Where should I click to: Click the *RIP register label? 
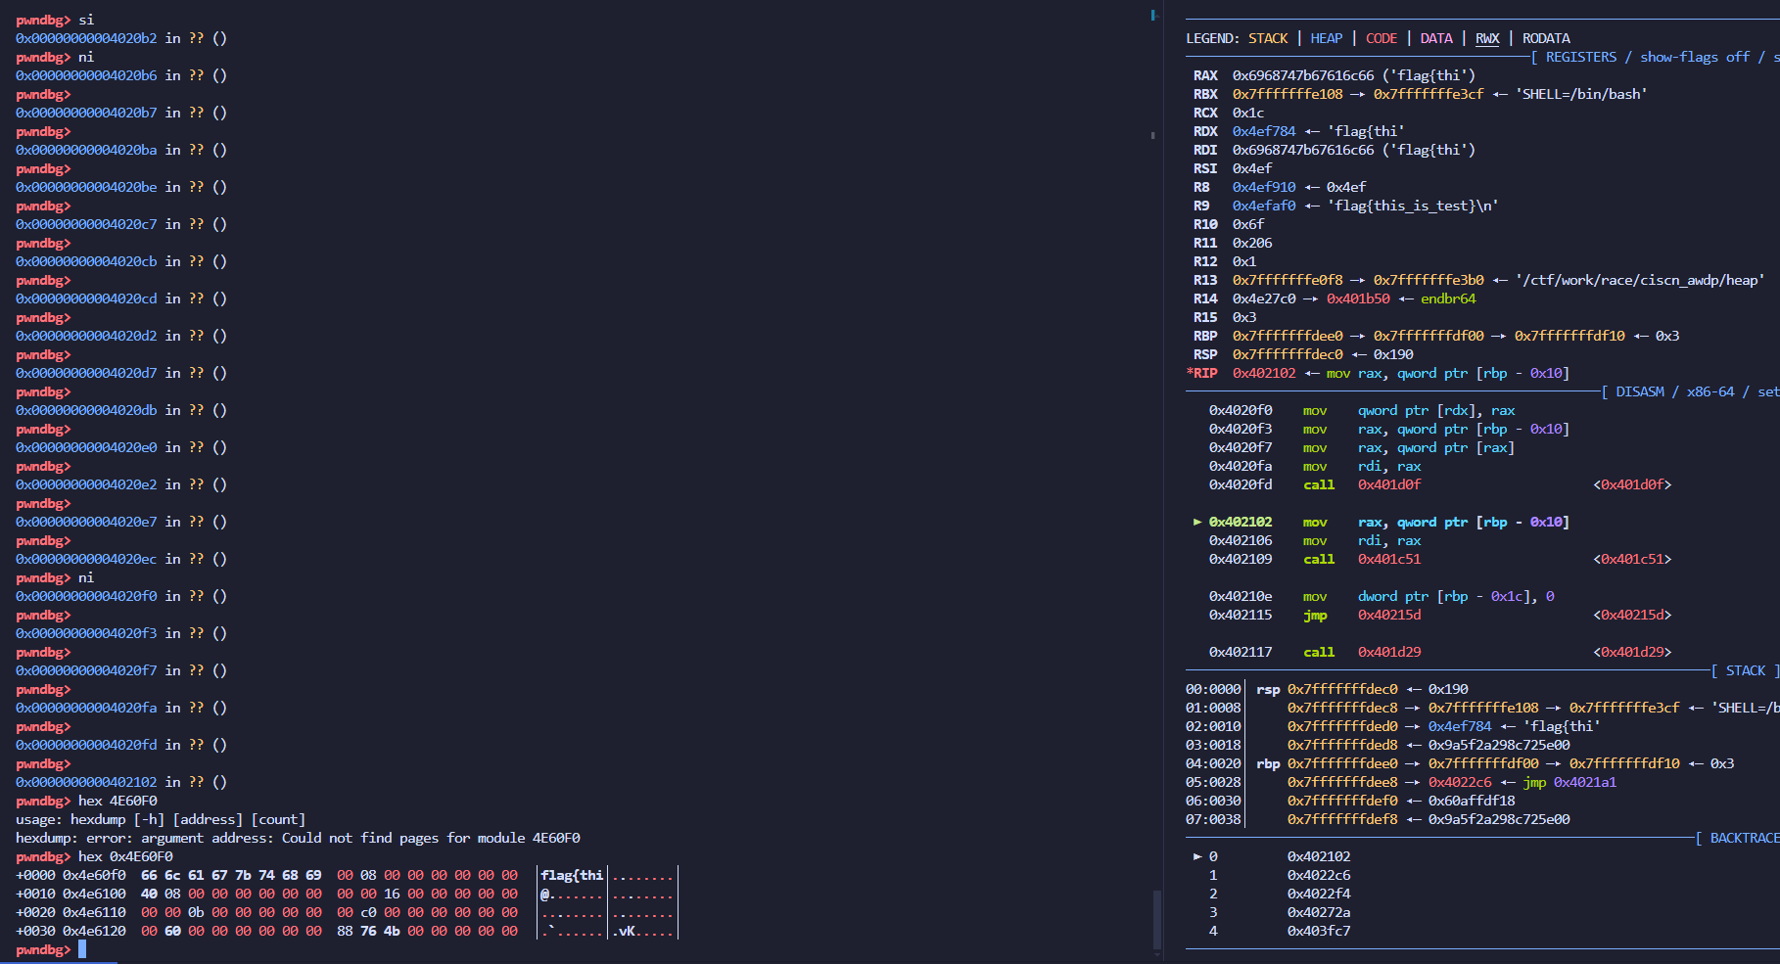tap(1201, 373)
